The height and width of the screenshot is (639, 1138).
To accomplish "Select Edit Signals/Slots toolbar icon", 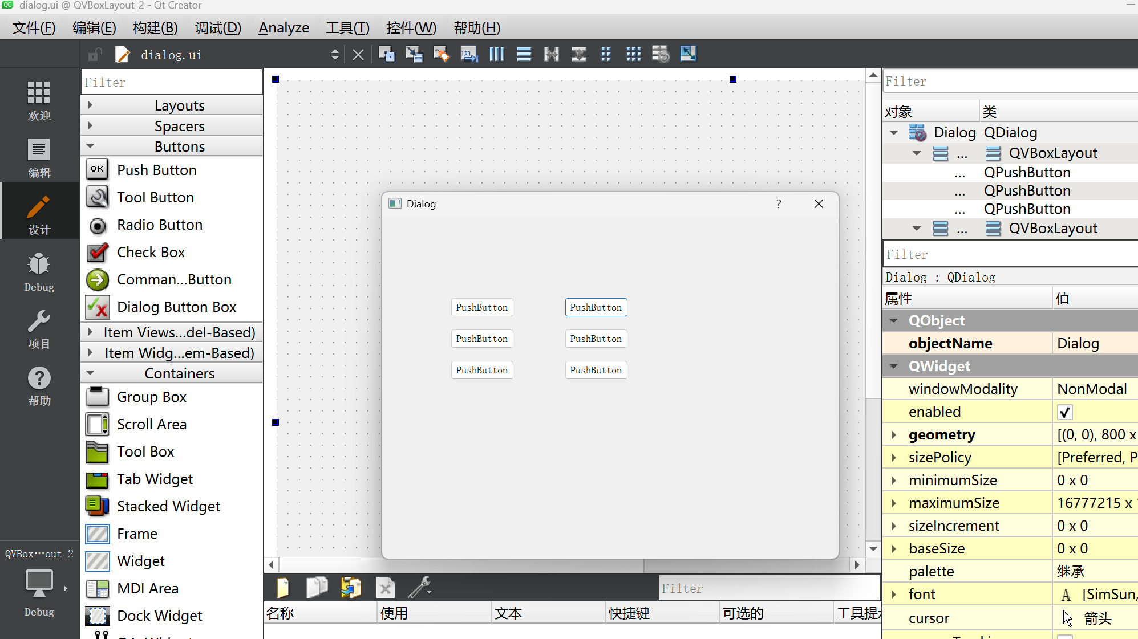I will (414, 54).
